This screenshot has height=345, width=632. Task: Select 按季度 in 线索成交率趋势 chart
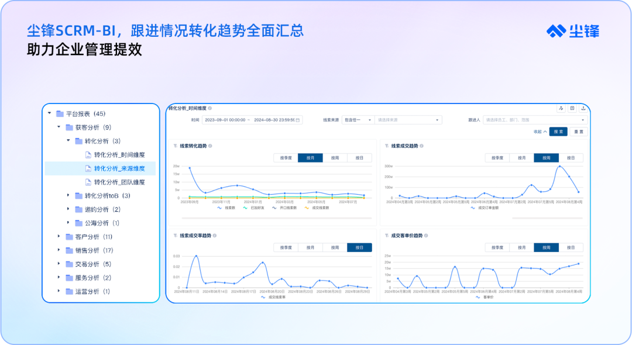coord(286,247)
